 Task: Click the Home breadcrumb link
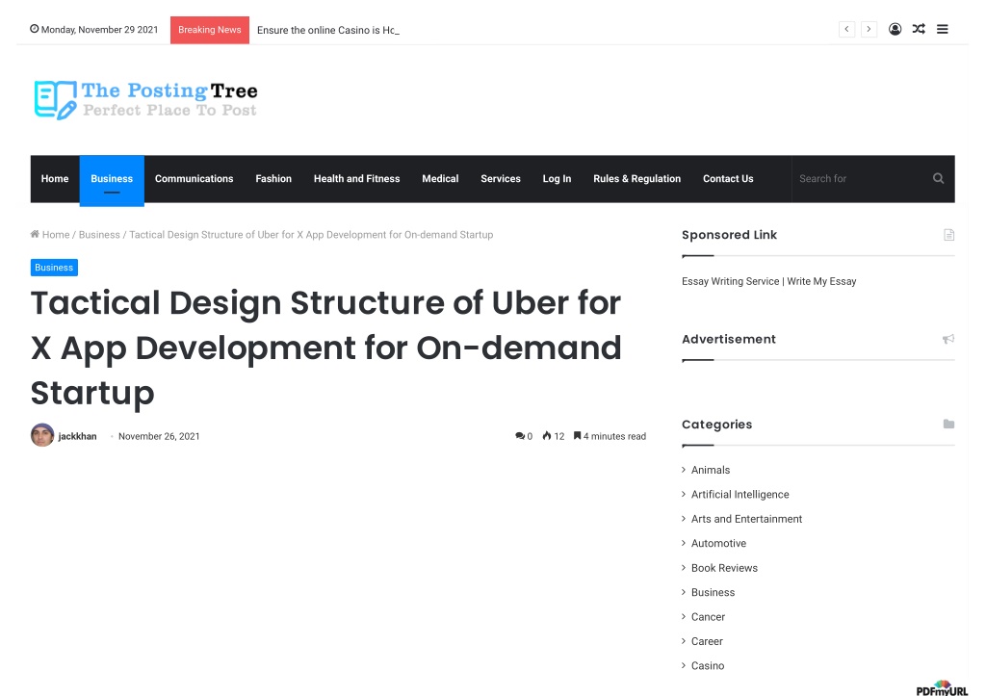pyautogui.click(x=56, y=235)
